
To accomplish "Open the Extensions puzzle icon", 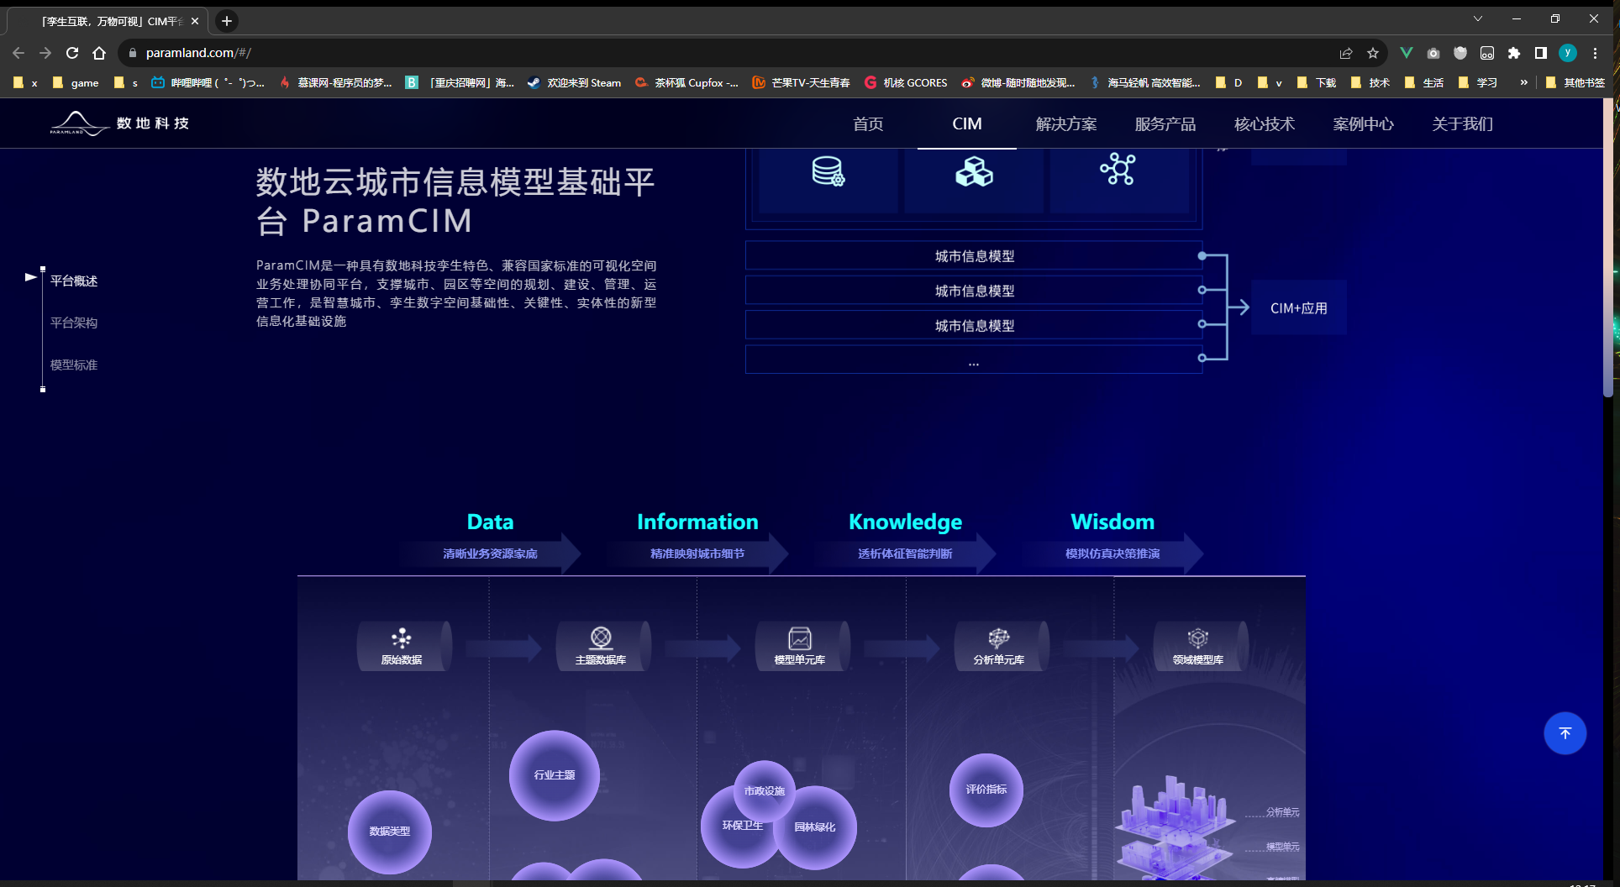I will 1514,53.
